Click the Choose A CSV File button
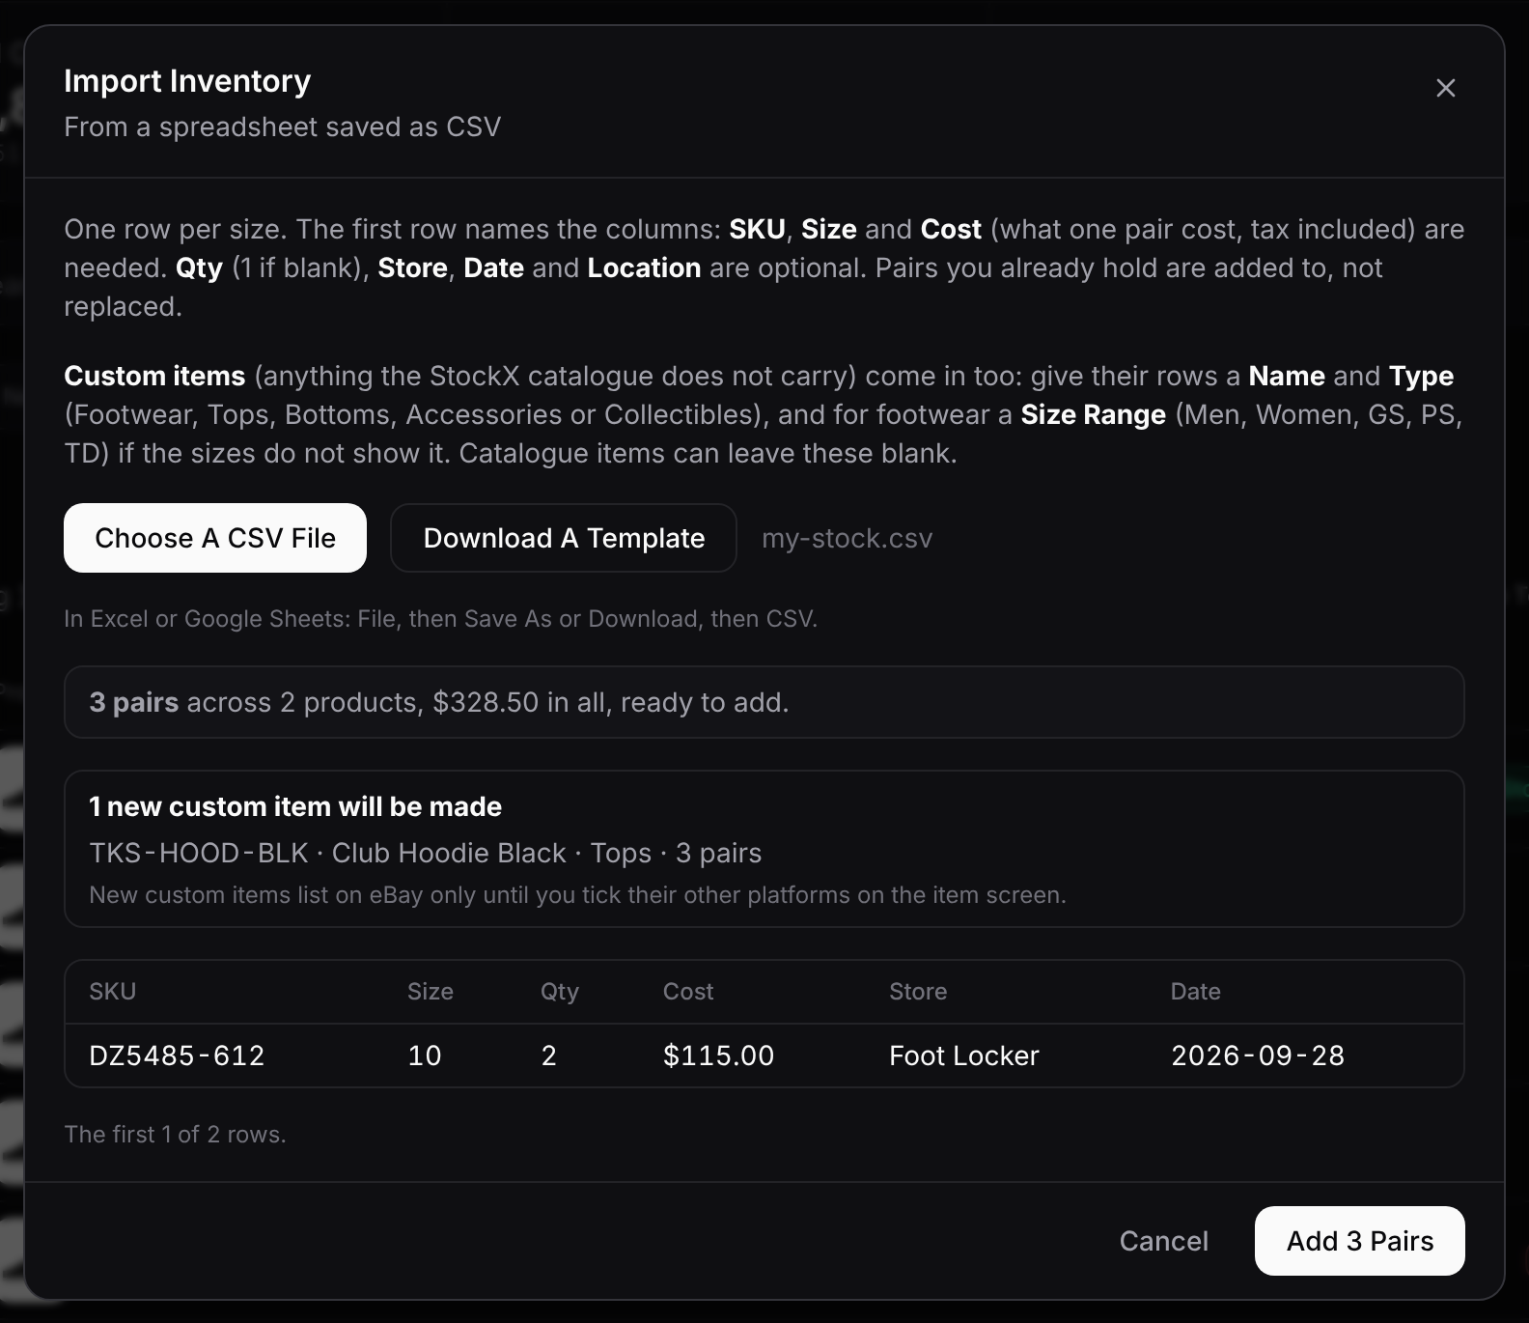1529x1323 pixels. tap(215, 538)
